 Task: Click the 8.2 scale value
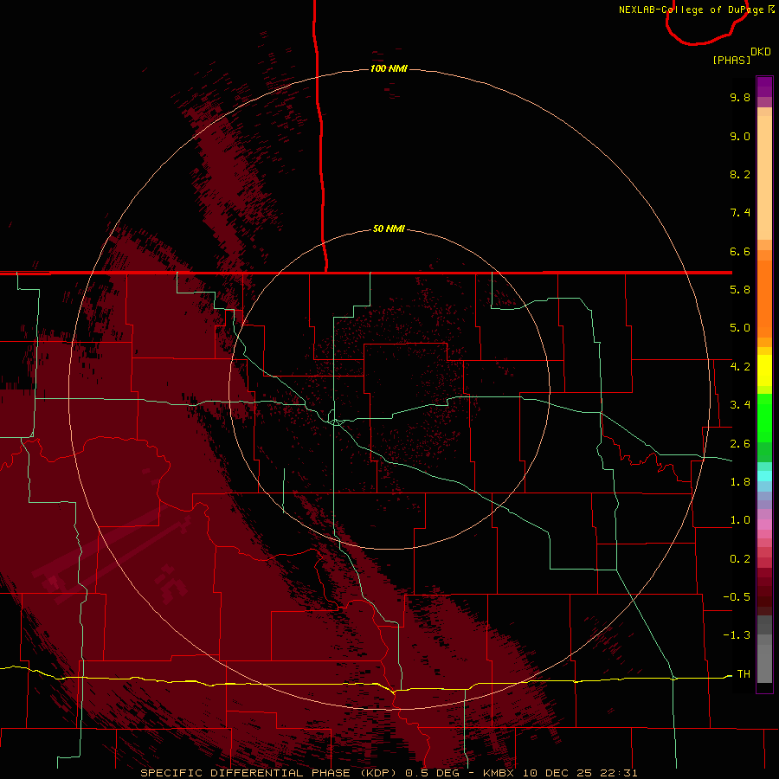[740, 174]
